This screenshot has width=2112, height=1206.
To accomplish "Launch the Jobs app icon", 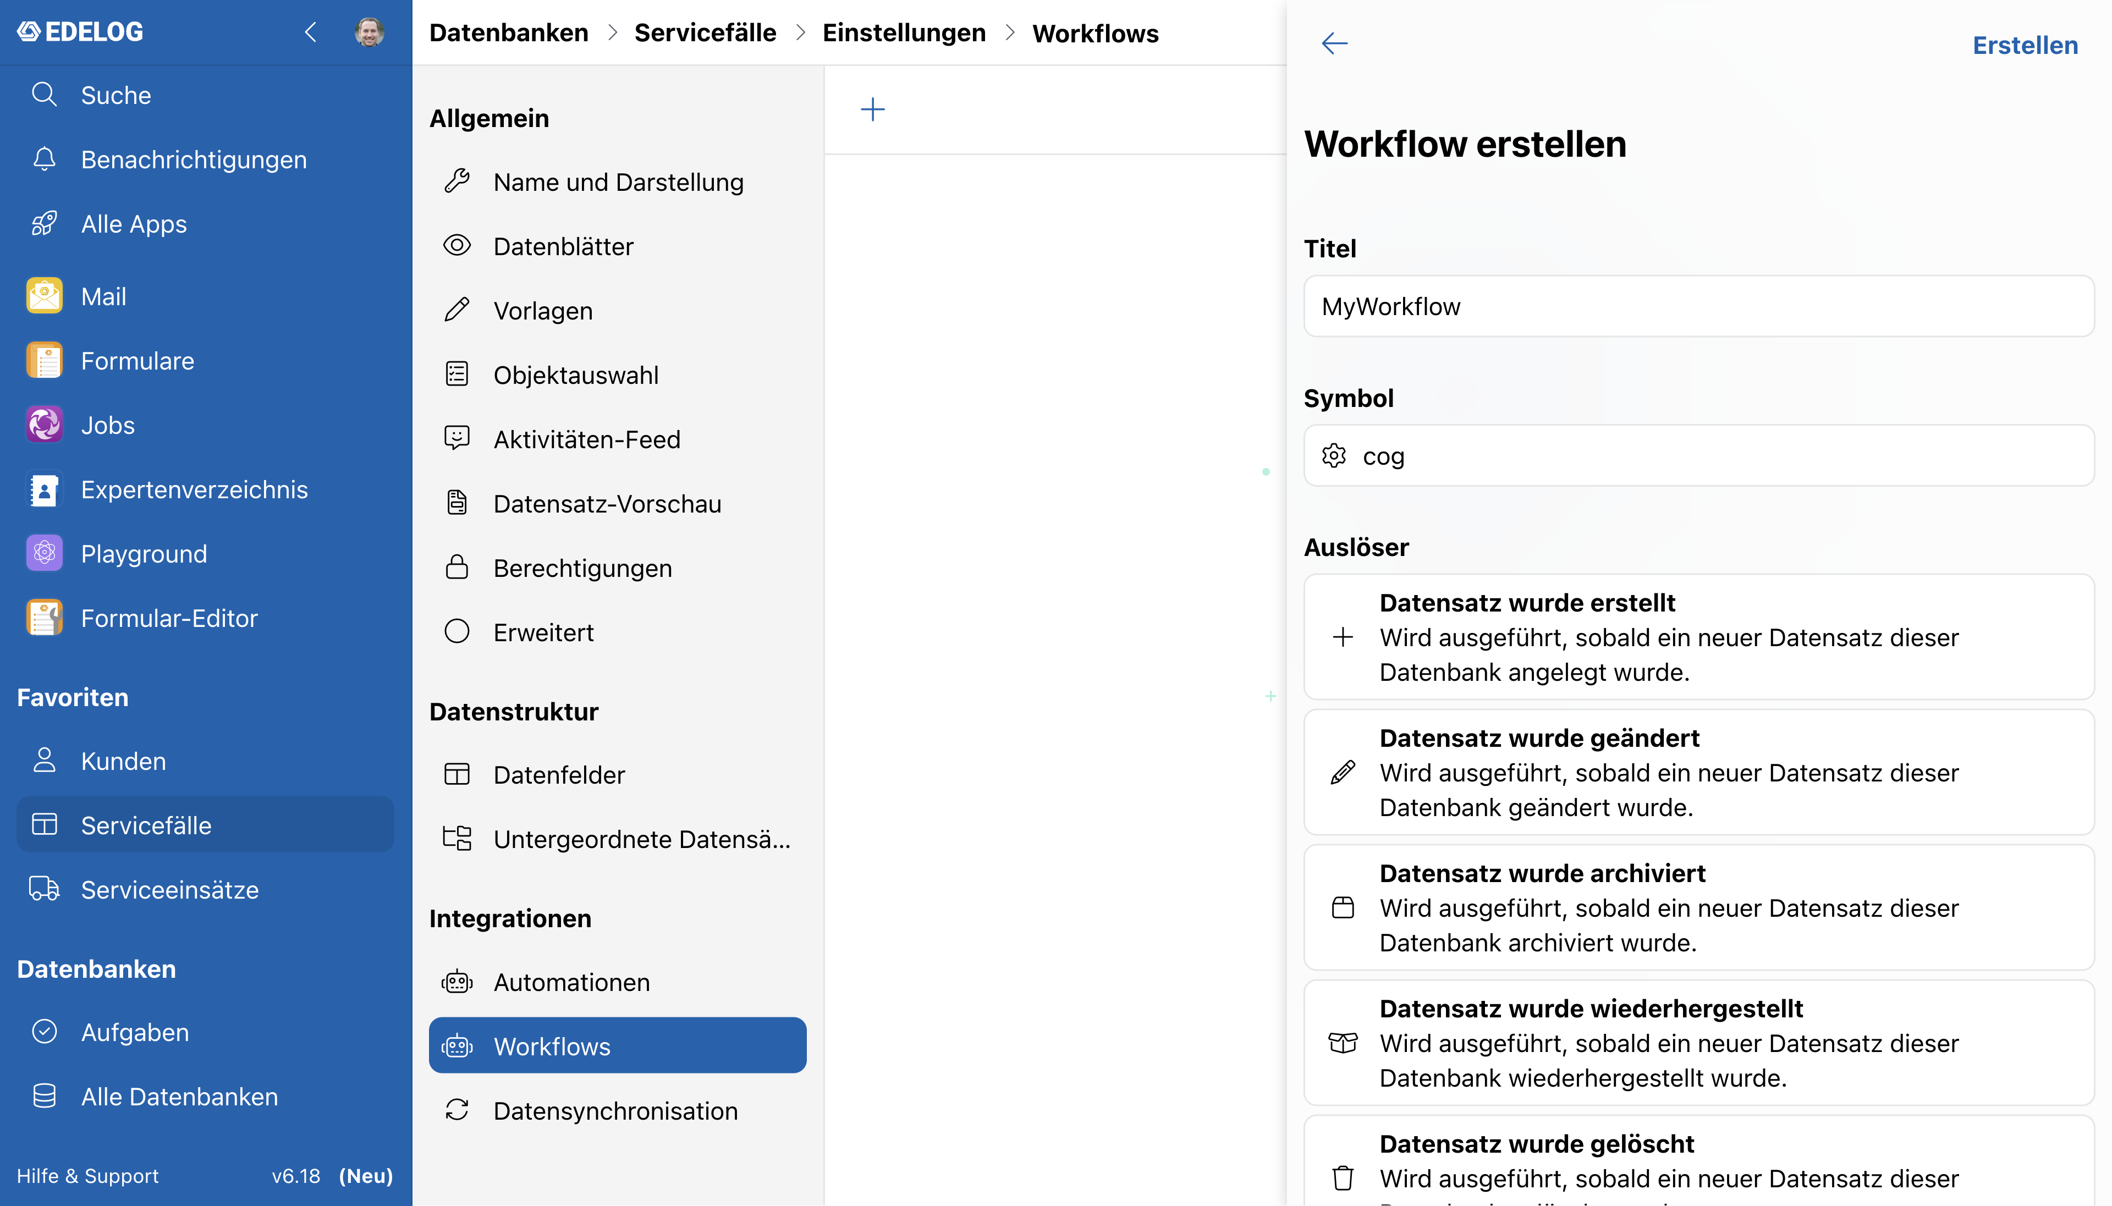I will coord(44,425).
